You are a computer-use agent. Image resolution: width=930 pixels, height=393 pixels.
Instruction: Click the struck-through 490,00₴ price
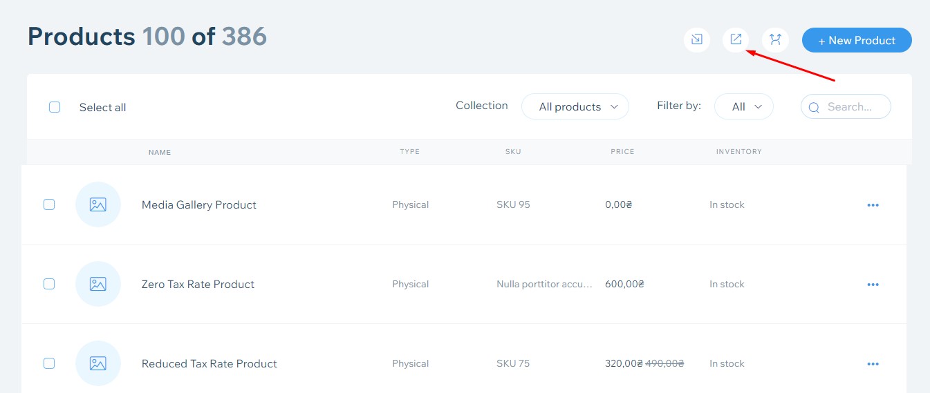click(664, 363)
